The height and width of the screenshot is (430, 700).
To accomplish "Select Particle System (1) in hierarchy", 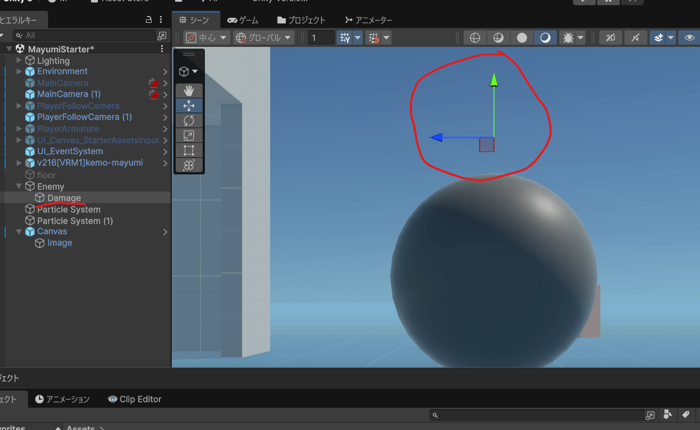I will coord(74,221).
